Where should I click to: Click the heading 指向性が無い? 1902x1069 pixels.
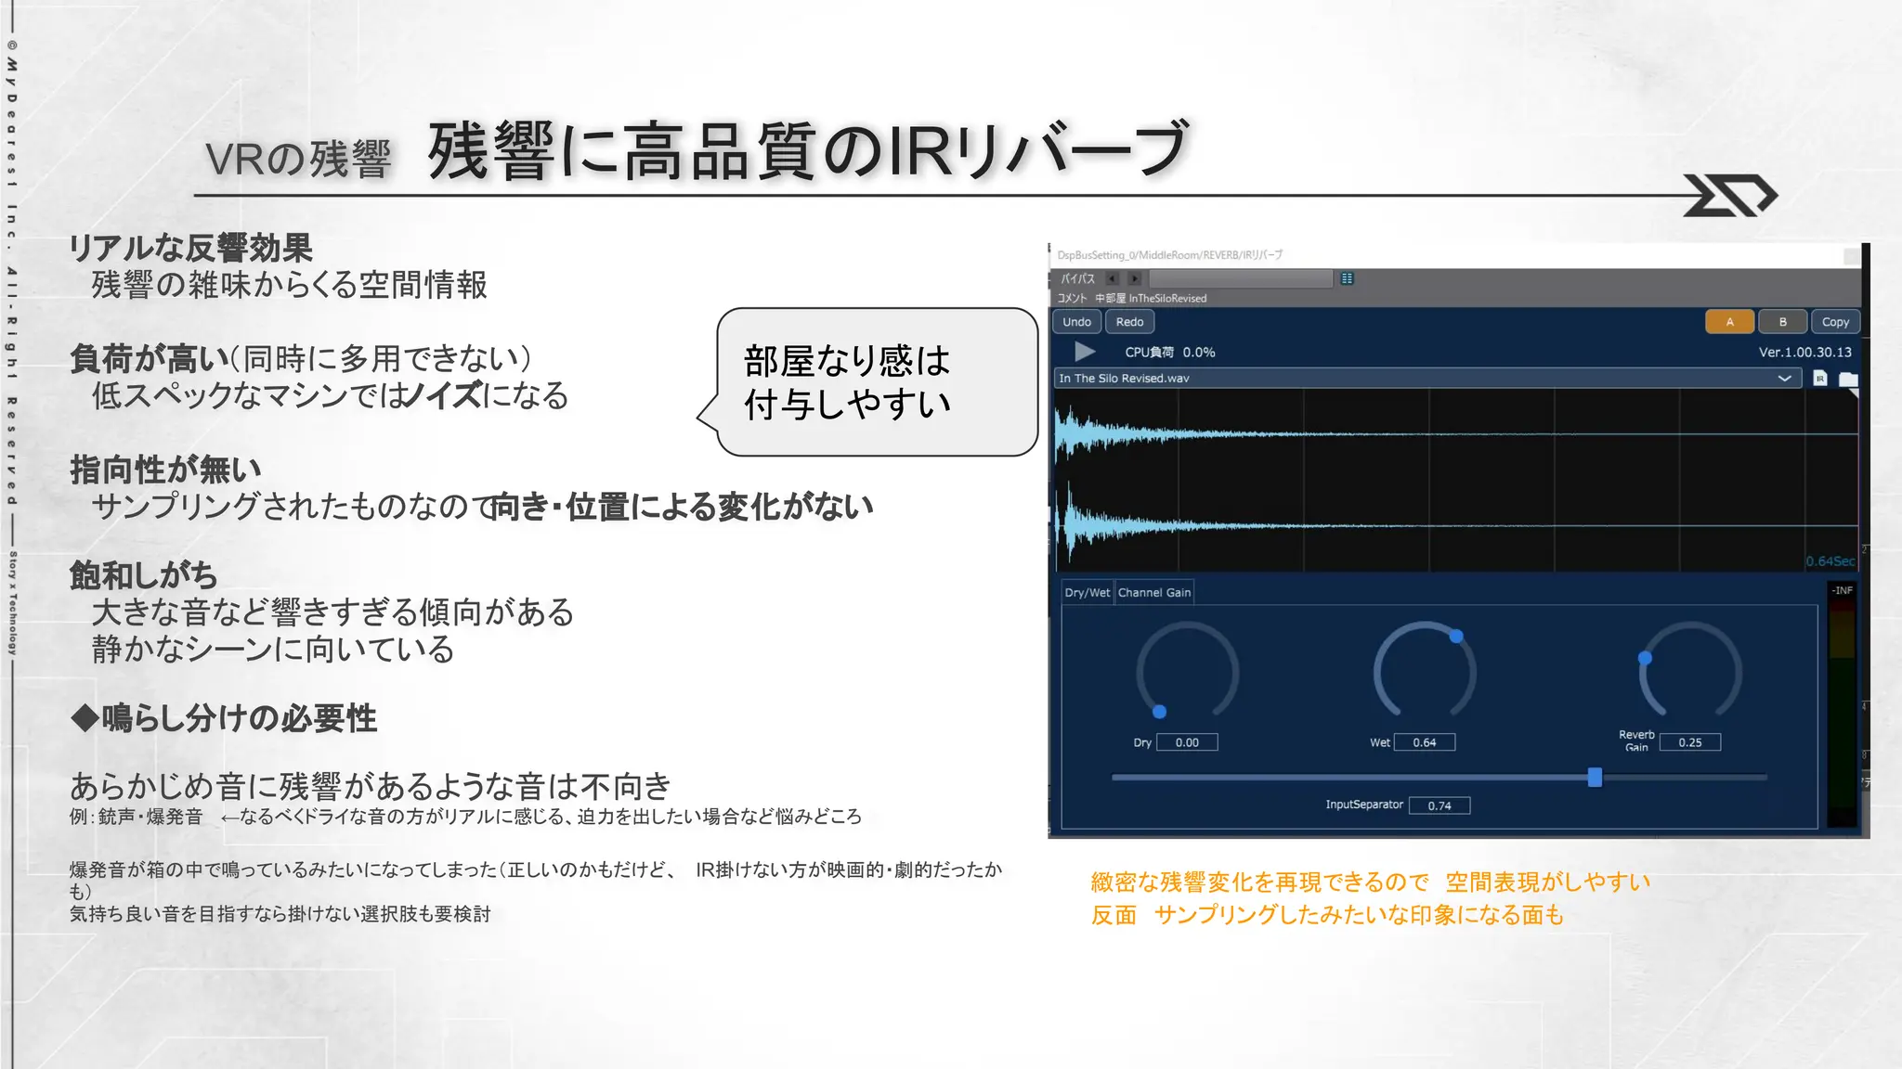coord(165,470)
